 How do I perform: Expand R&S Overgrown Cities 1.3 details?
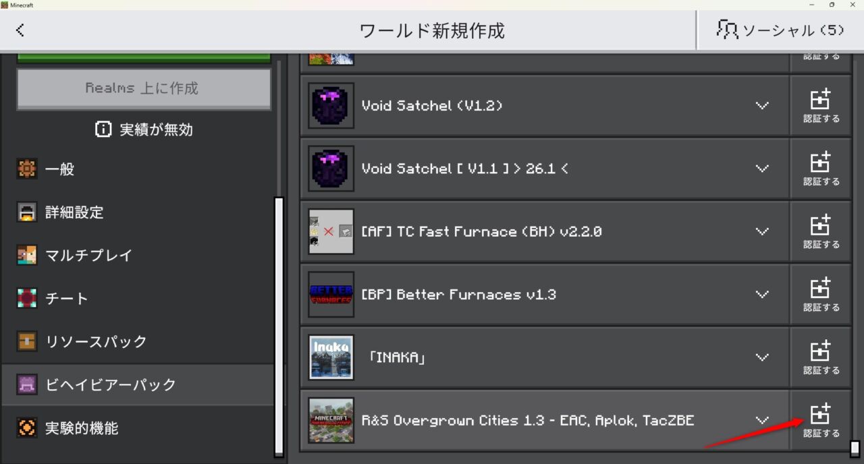pos(762,420)
